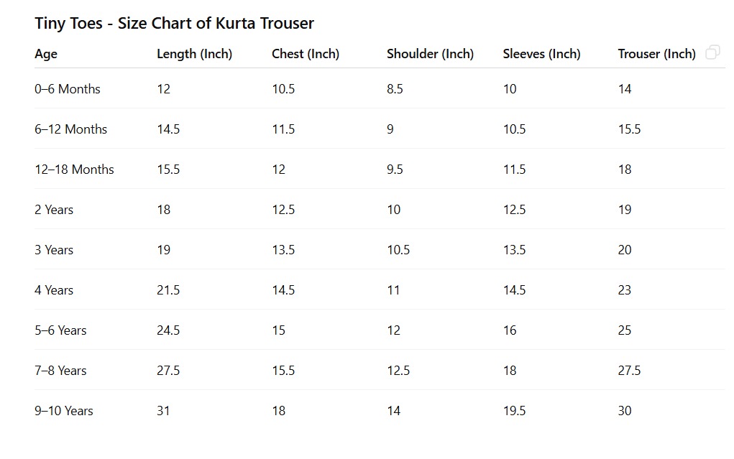Image resolution: width=734 pixels, height=459 pixels.
Task: Select sleeves value 19.5 cell
Action: pos(514,411)
